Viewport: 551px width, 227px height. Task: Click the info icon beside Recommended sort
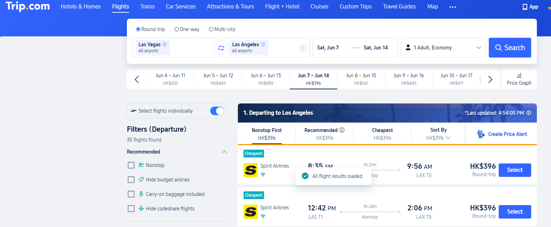point(342,130)
